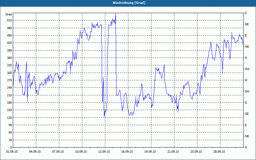The image size is (256, 160).
Task: Select the y-axis value 240
Action: point(10,87)
